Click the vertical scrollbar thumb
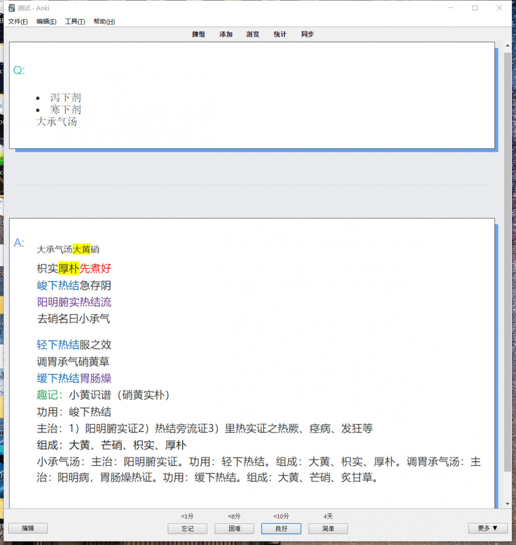The width and height of the screenshot is (516, 545). tap(508, 261)
